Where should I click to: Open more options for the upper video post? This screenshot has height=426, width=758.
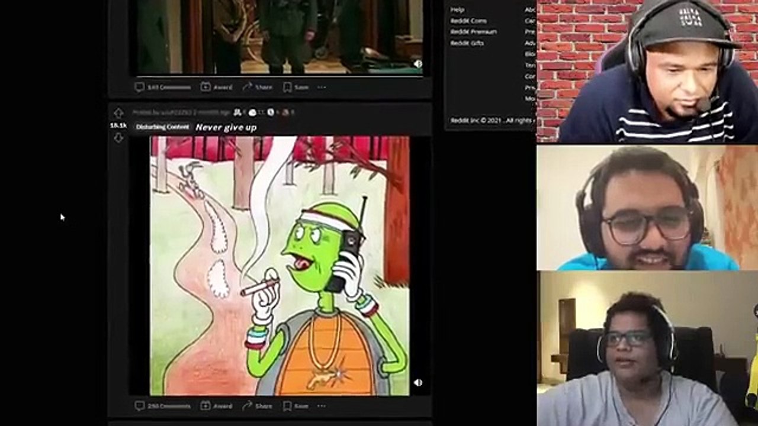[322, 87]
